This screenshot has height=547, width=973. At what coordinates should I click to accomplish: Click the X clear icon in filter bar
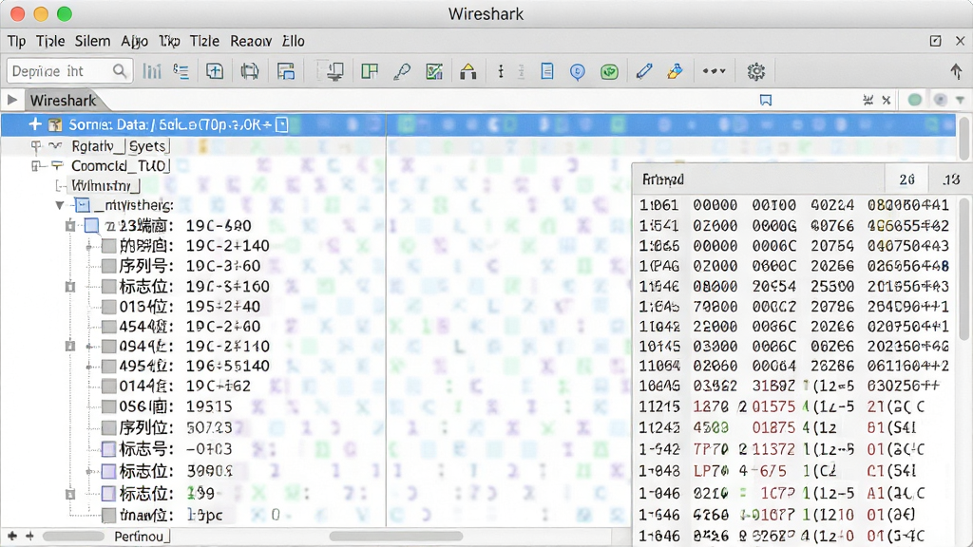pos(887,100)
